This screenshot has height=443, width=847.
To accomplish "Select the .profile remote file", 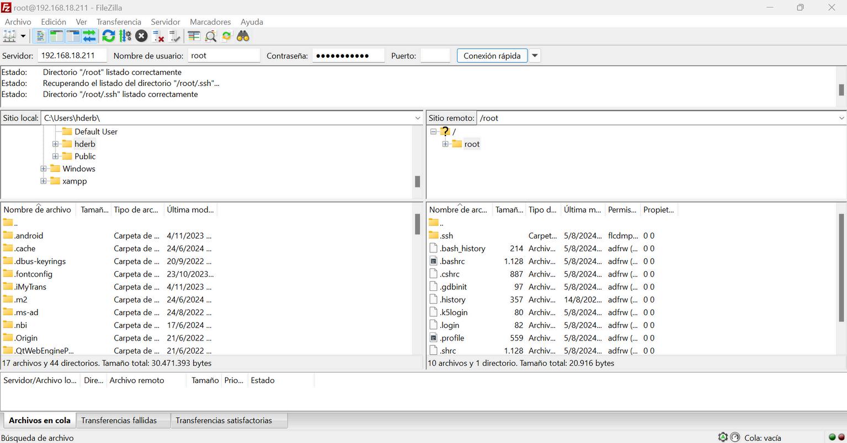I will tap(452, 338).
